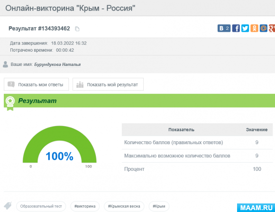Click the result ribbon badge icon

click(x=10, y=103)
